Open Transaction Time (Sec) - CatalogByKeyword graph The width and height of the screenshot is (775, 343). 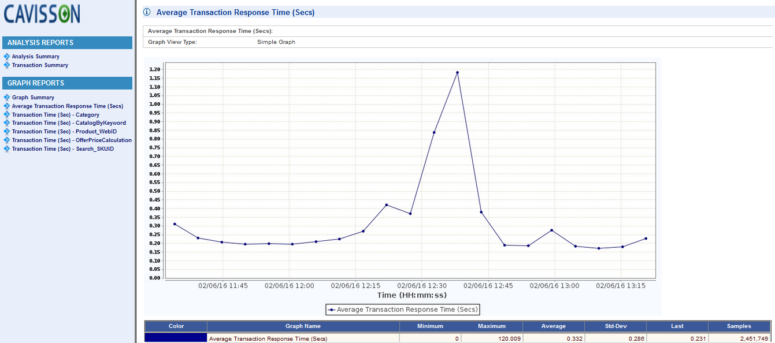click(69, 123)
